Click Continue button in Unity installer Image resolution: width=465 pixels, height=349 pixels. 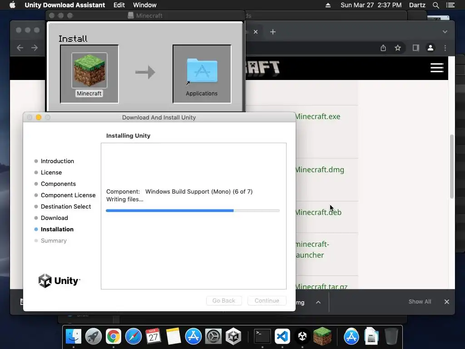click(x=267, y=301)
